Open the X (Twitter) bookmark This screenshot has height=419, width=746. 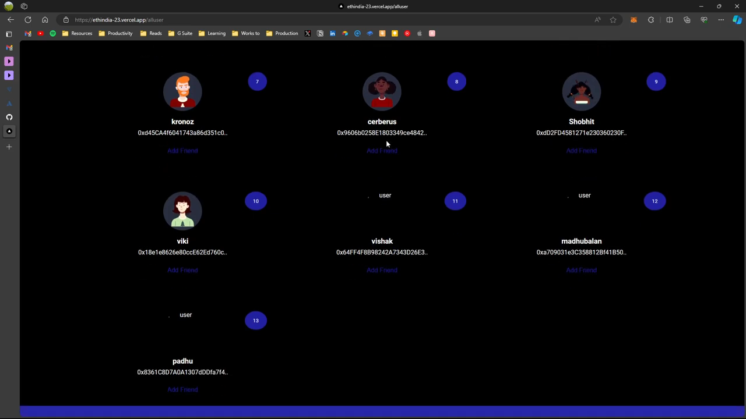(308, 33)
